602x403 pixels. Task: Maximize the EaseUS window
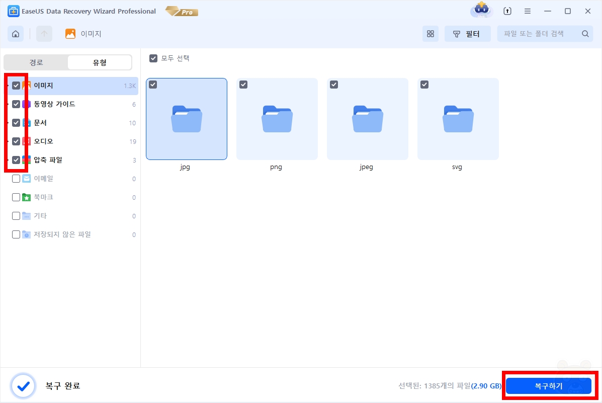pos(568,11)
